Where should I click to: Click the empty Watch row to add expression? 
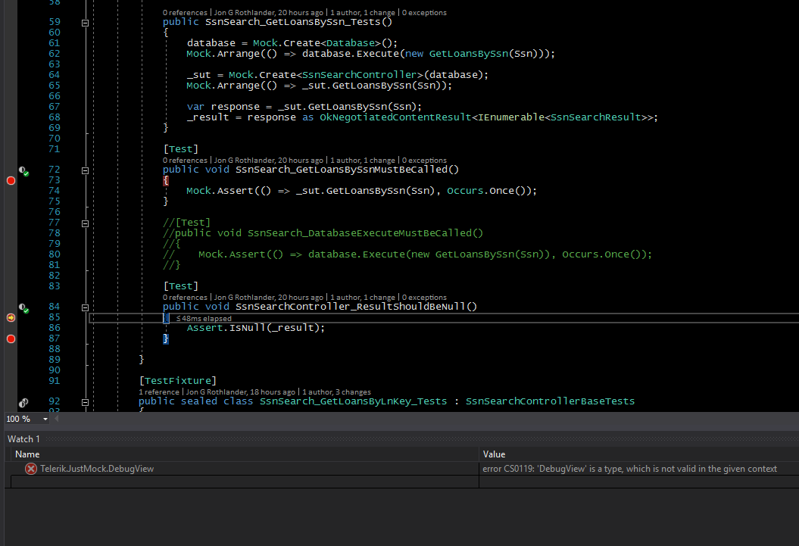242,482
